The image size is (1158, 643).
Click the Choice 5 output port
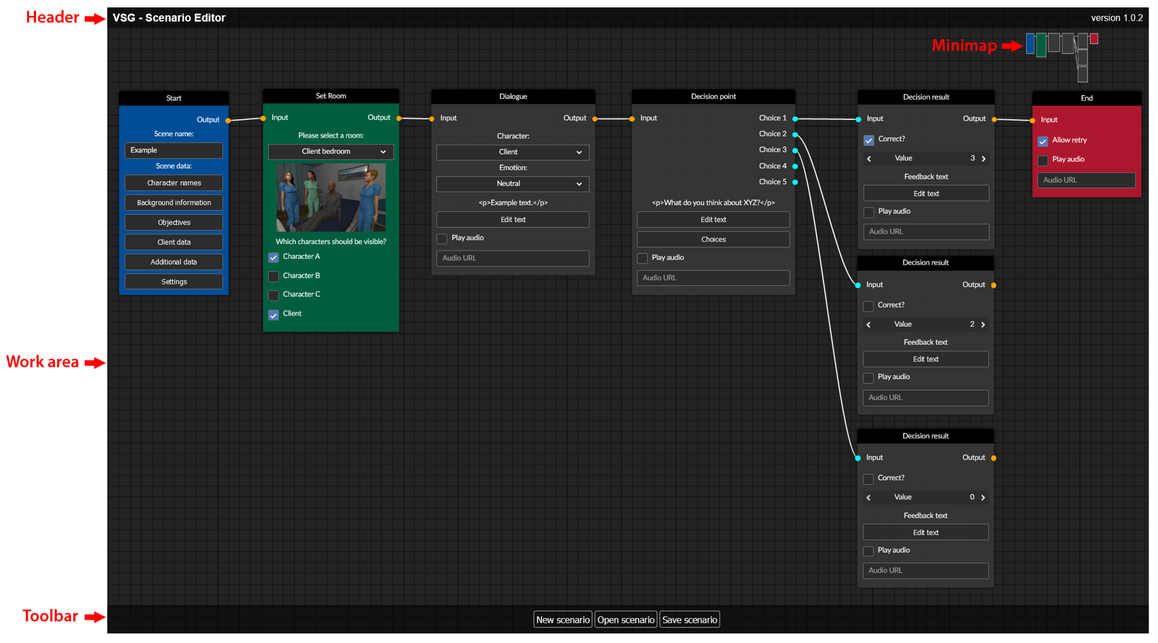pyautogui.click(x=795, y=182)
